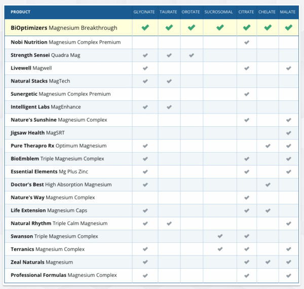Image resolution: width=304 pixels, height=289 pixels.
Task: Click the CITRATE column header
Action: pos(246,12)
